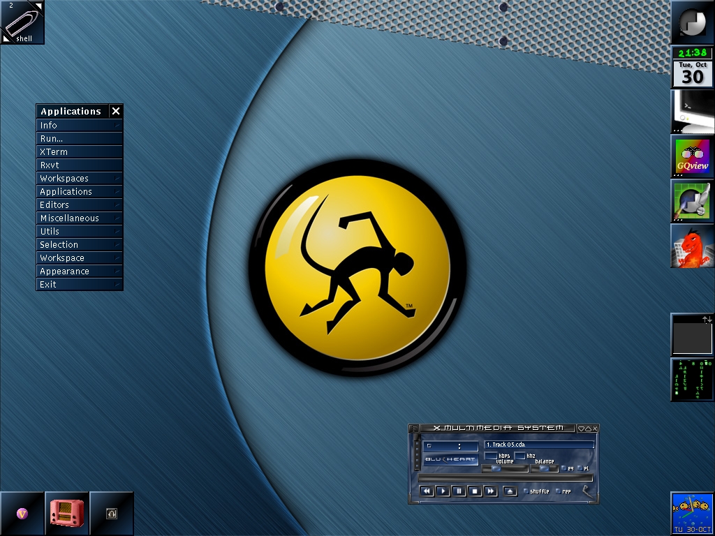715x536 pixels.
Task: Skip to next track in XMMS
Action: (x=490, y=491)
